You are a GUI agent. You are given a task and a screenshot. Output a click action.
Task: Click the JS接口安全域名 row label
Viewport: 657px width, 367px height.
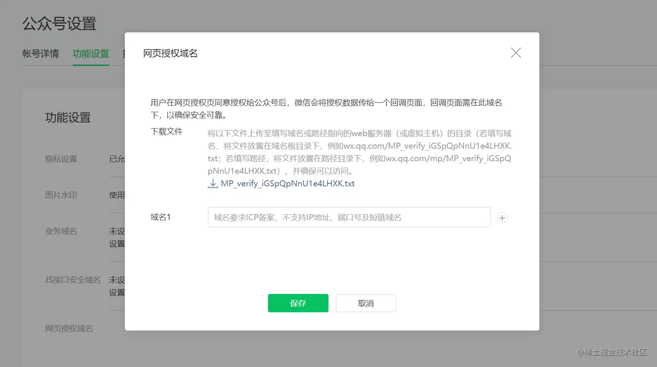pos(73,280)
